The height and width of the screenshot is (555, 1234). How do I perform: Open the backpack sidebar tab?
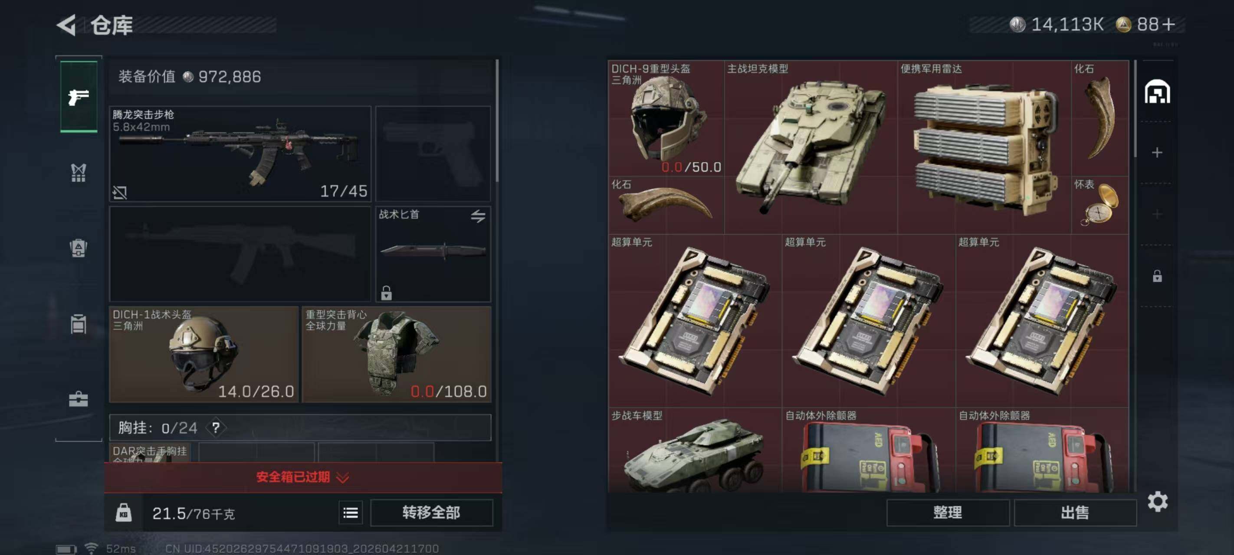click(x=79, y=248)
